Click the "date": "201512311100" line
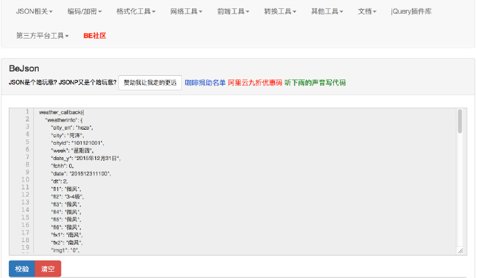 point(81,174)
